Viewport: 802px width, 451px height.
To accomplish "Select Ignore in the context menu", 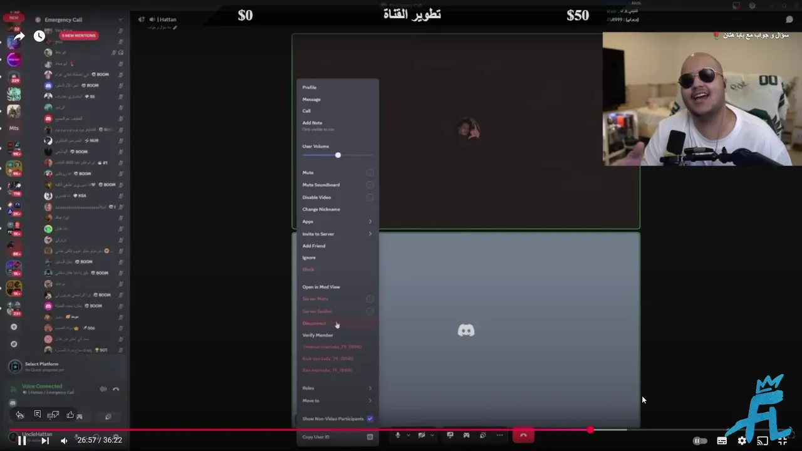I will click(x=337, y=257).
